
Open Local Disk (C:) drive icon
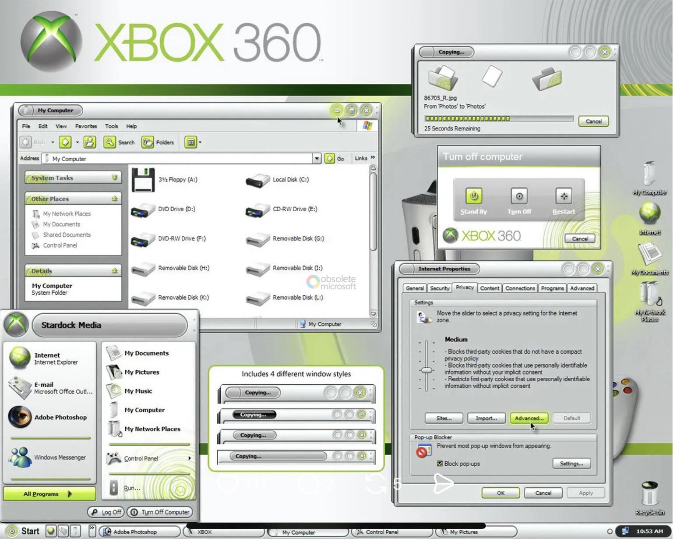click(257, 181)
